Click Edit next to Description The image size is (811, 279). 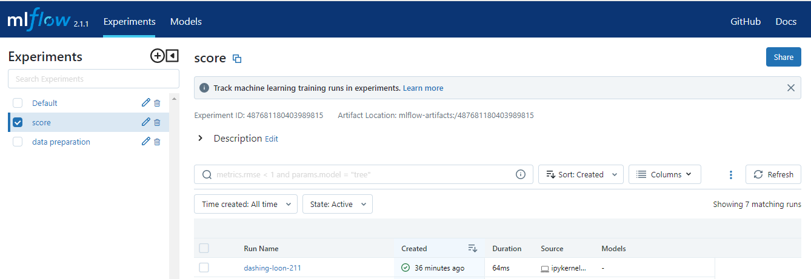pyautogui.click(x=272, y=139)
